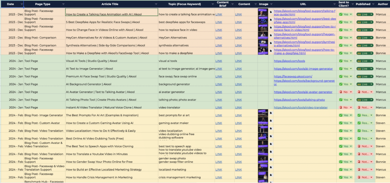
Task: Open Sent to Client dropdown for the AI Avatar Generator row
Action: point(345,92)
